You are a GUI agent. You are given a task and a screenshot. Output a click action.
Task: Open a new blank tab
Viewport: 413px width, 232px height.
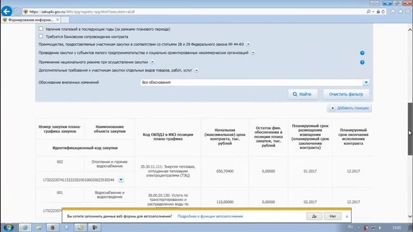(65, 20)
